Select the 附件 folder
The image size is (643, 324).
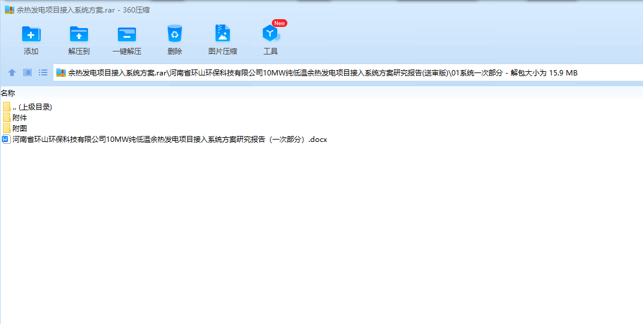[15, 118]
